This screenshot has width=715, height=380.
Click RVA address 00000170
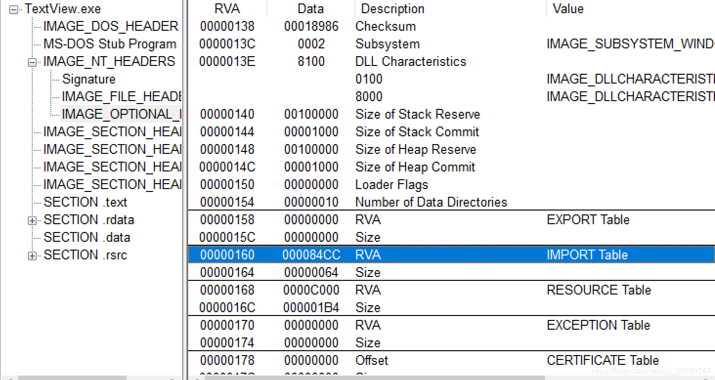click(227, 325)
